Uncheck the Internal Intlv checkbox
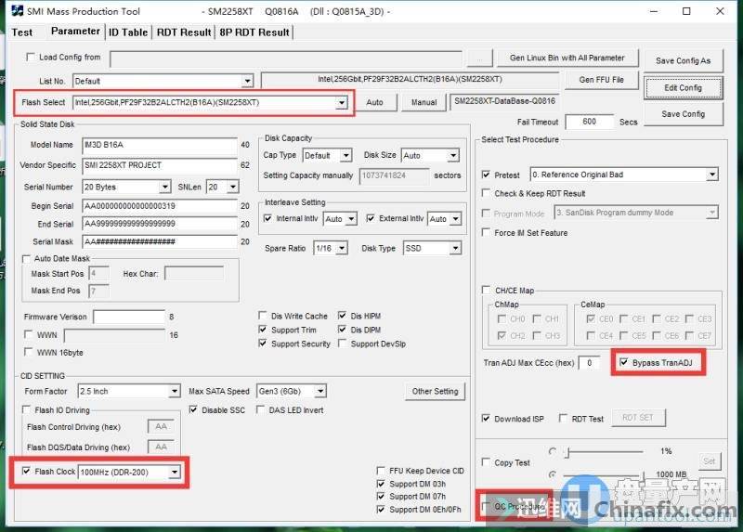This screenshot has height=532, width=743. [267, 218]
